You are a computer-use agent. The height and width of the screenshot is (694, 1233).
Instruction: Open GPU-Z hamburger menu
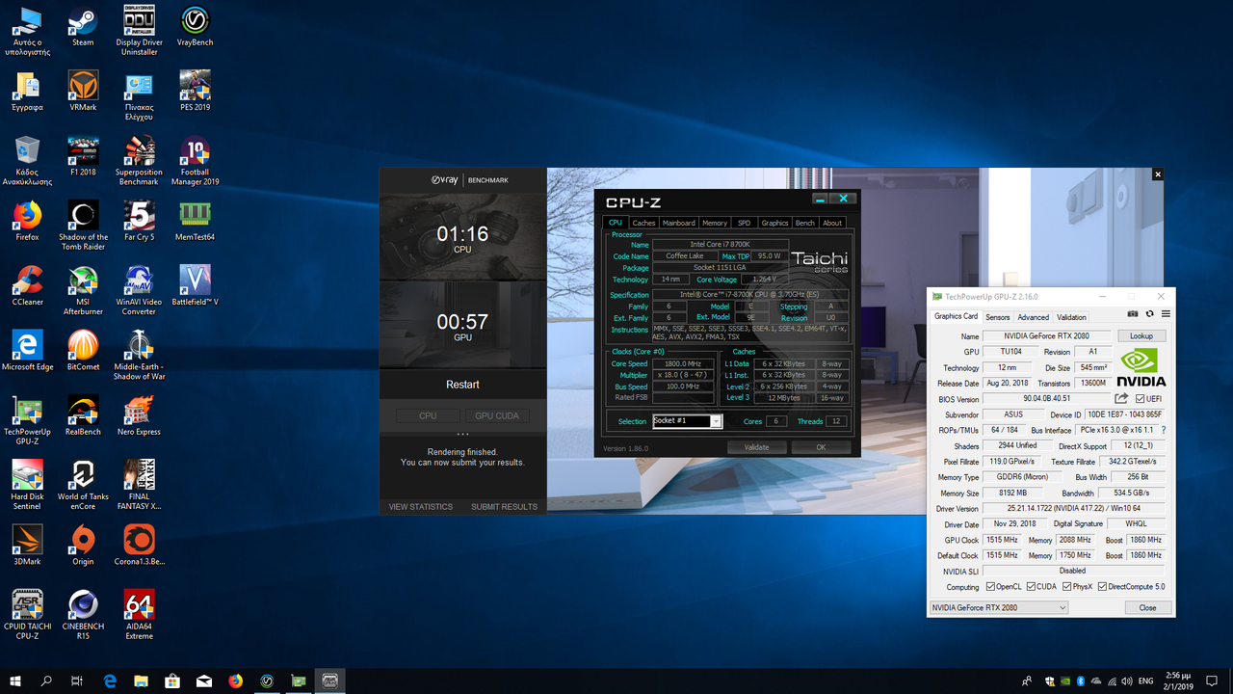coord(1166,314)
